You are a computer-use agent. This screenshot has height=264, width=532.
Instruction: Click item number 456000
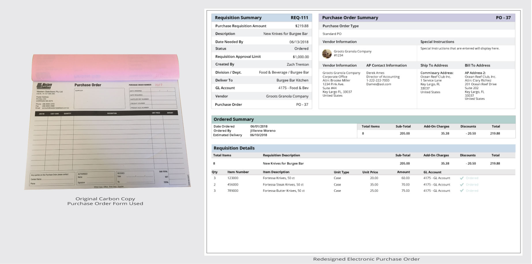[x=233, y=185]
